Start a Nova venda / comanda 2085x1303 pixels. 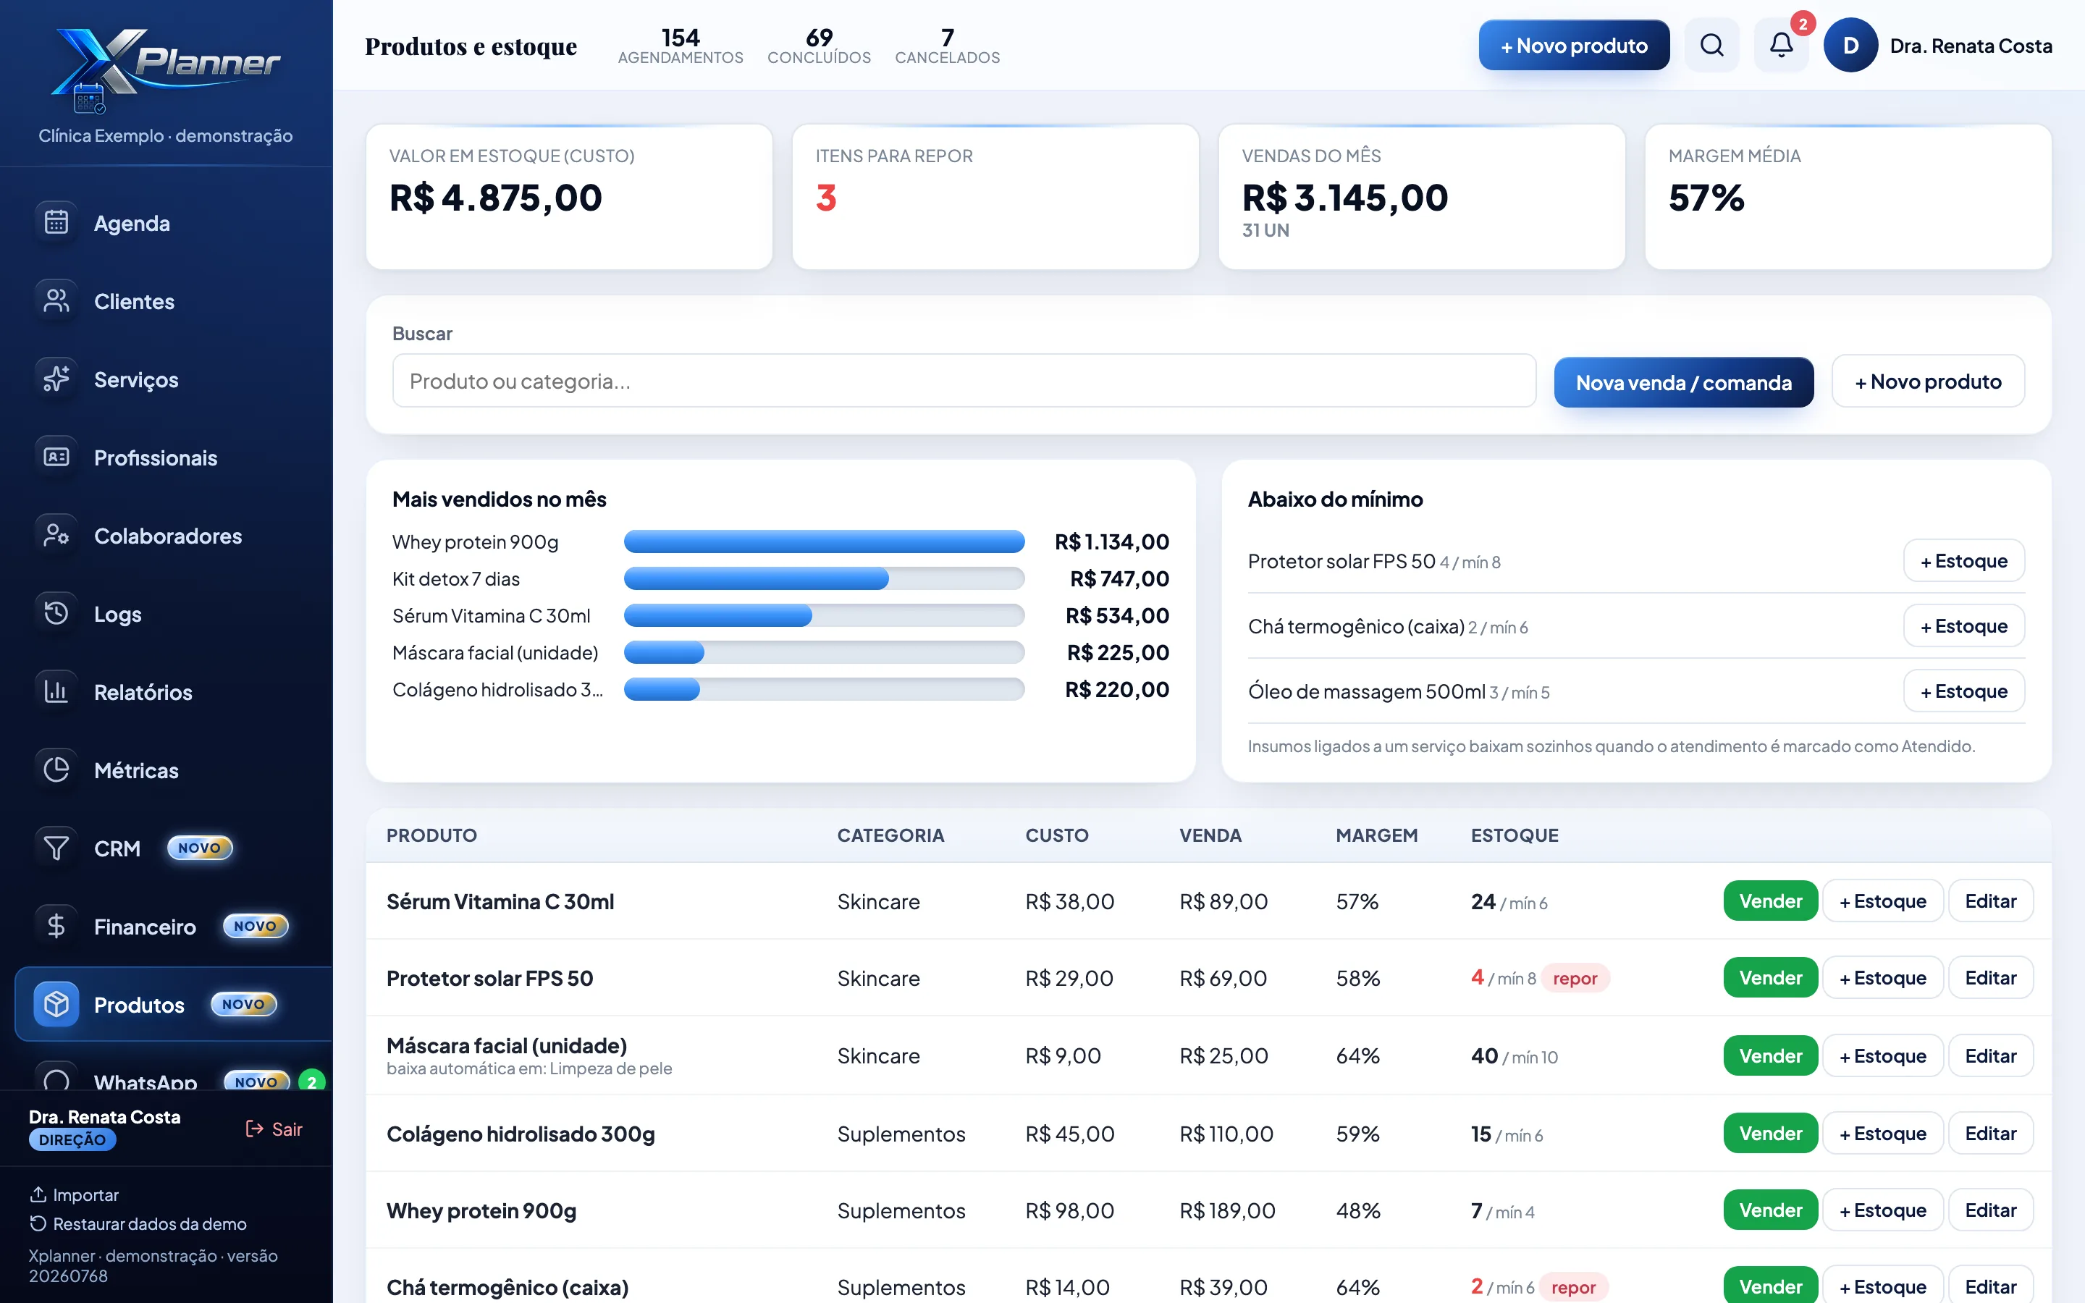(1682, 381)
